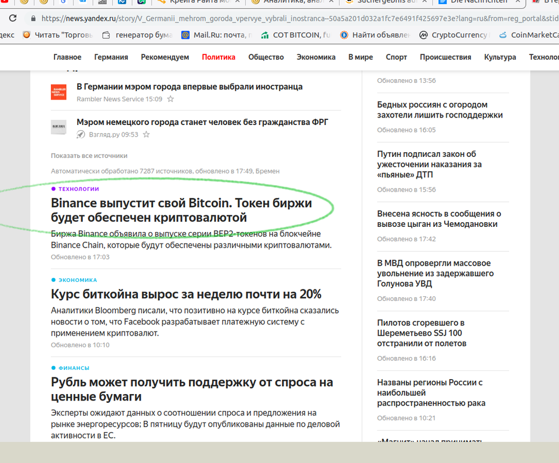This screenshot has height=463, width=559.
Task: Click the padlock site security icon
Action: (x=33, y=19)
